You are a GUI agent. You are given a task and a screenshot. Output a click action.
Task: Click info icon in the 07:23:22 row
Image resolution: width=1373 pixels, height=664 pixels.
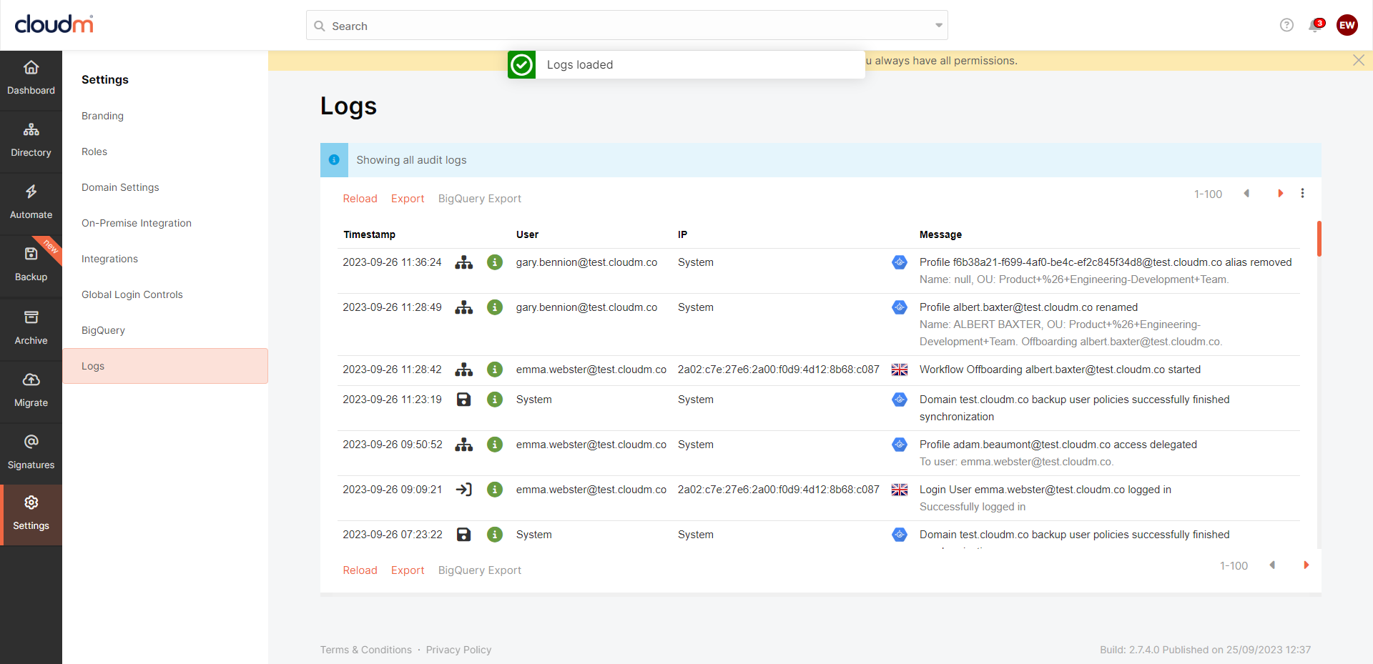495,535
